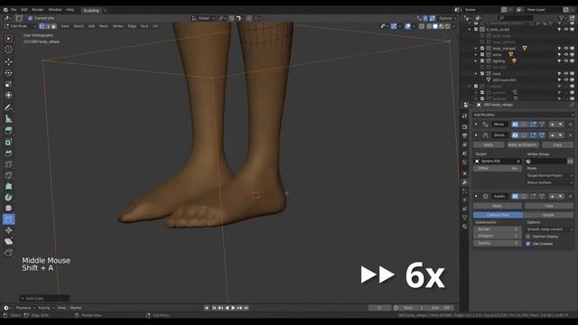
Task: Delete the Mirror modifier with its X
Action: [x=570, y=125]
